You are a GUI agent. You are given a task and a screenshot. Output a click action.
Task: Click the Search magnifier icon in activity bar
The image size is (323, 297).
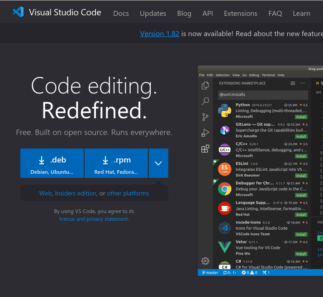(205, 101)
